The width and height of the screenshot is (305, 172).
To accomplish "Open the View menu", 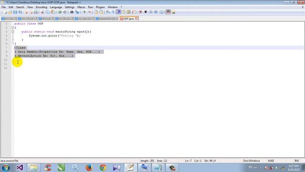I will [x=30, y=7].
